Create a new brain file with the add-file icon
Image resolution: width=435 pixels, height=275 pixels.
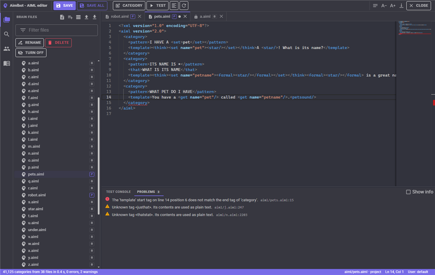tap(62, 17)
